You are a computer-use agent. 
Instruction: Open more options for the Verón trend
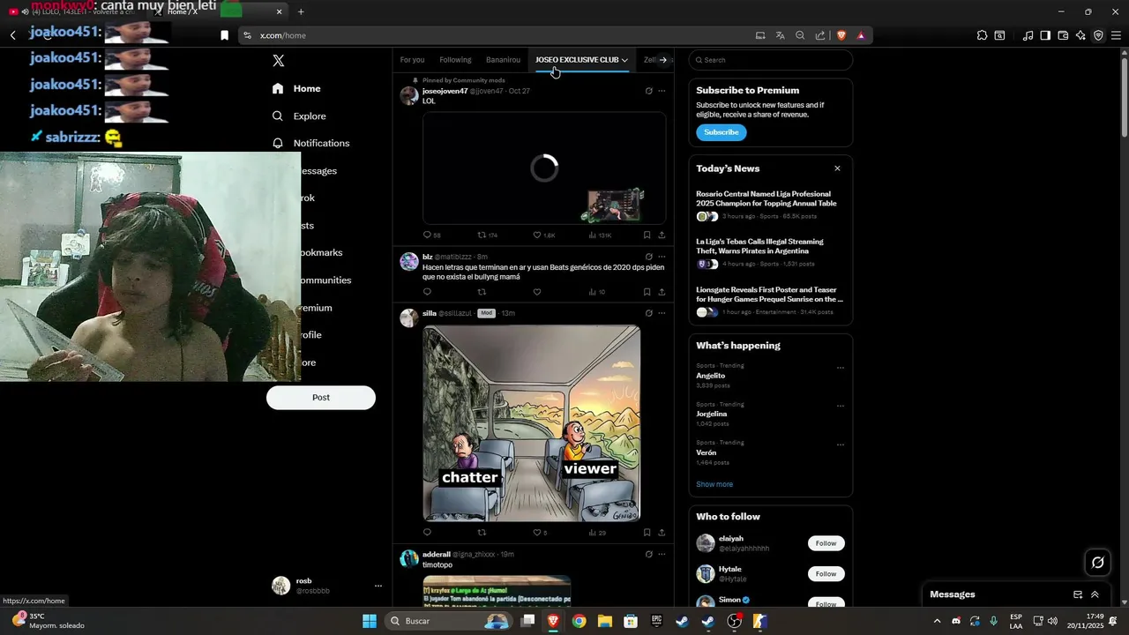coord(841,445)
